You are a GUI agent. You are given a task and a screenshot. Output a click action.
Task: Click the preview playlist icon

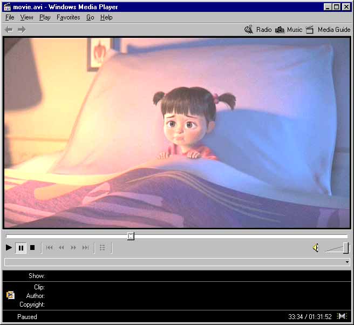tap(103, 248)
